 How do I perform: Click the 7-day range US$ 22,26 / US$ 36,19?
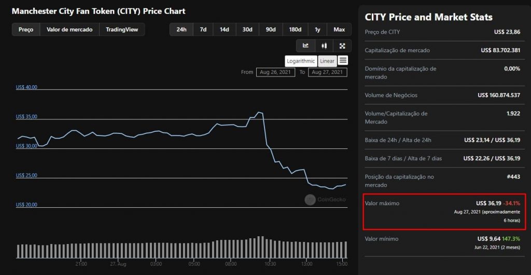492,158
